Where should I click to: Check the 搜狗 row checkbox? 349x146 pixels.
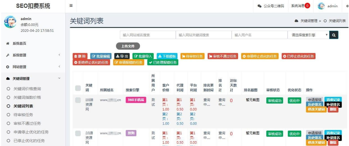click(78, 134)
